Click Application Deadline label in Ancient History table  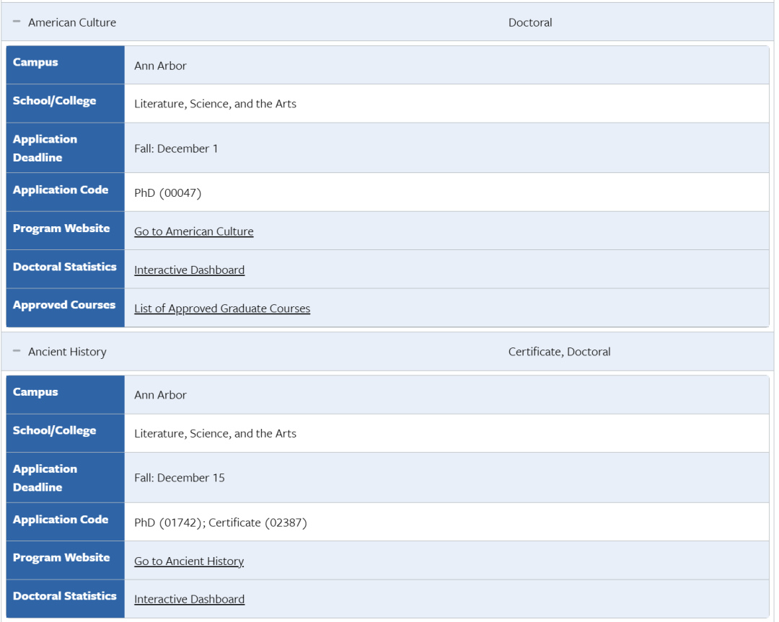pos(45,478)
